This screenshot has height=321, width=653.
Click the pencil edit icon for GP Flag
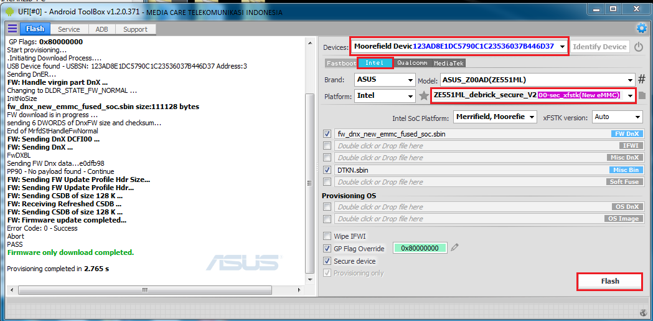(x=455, y=247)
